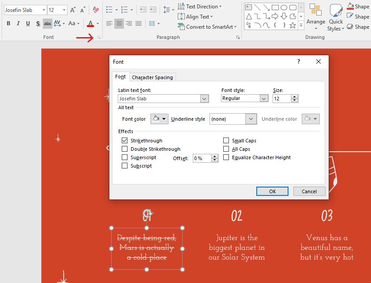The width and height of the screenshot is (371, 283).
Task: Toggle the Italic icon in ribbon
Action: click(x=18, y=23)
